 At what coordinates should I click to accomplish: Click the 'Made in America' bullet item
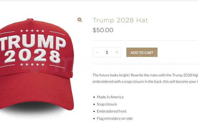click(x=110, y=97)
